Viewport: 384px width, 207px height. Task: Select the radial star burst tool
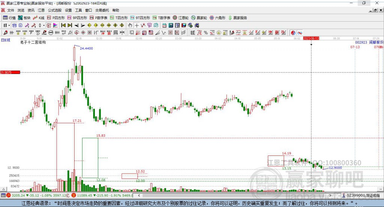(83, 33)
